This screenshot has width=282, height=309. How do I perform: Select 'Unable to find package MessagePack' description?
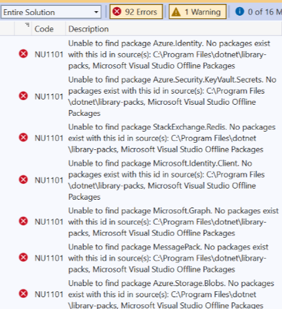(x=169, y=258)
